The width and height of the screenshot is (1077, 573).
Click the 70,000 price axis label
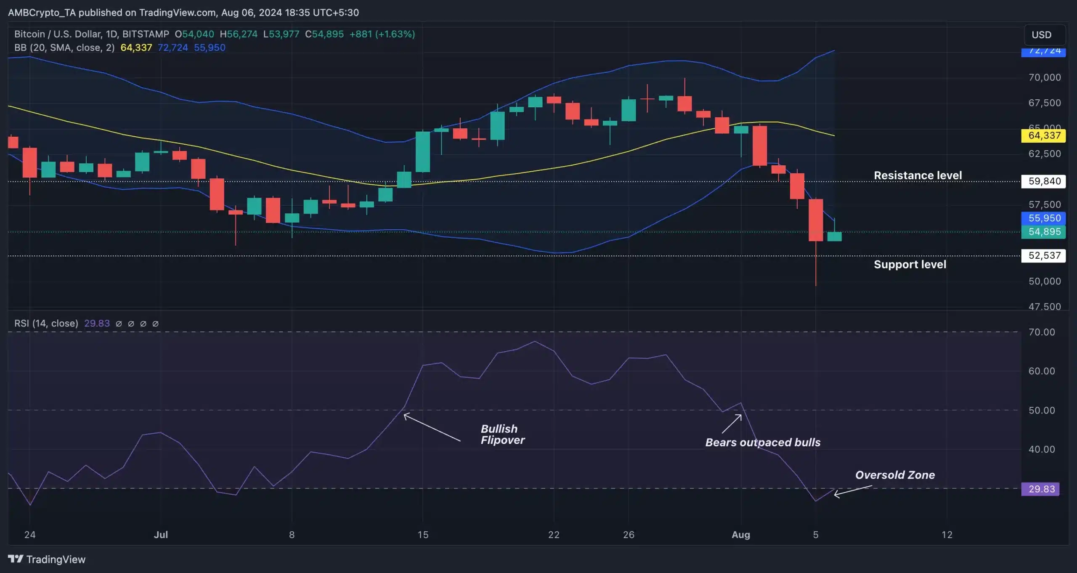[1045, 77]
